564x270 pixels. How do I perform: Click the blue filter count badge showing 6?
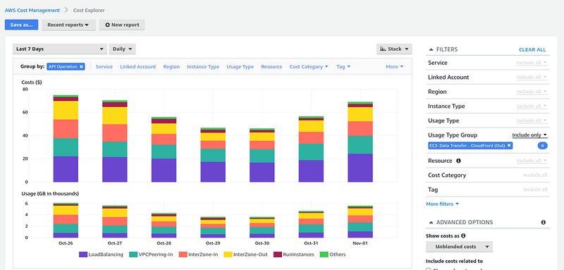(542, 146)
